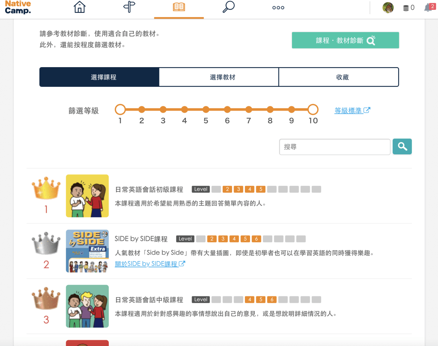Open the 日常英語會話中級課程 thumbnail
The height and width of the screenshot is (346, 438).
pos(87,306)
